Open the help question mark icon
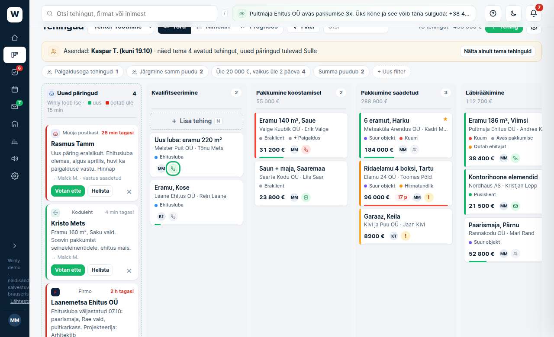The width and height of the screenshot is (554, 337). [493, 13]
